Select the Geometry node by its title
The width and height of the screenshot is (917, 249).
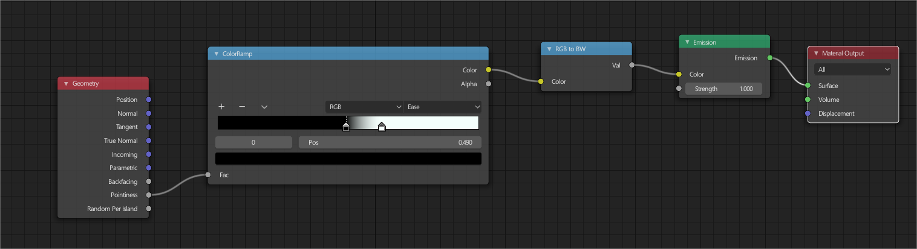click(x=85, y=83)
